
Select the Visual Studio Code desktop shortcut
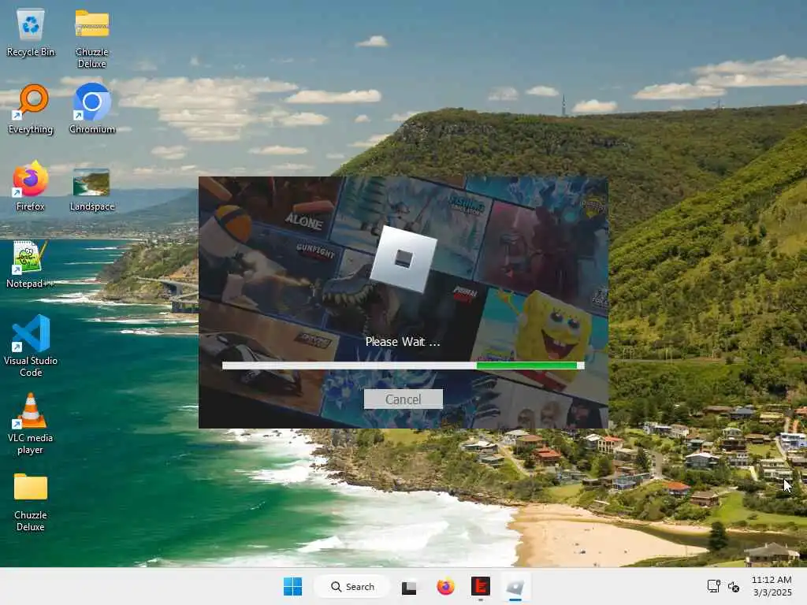[31, 346]
